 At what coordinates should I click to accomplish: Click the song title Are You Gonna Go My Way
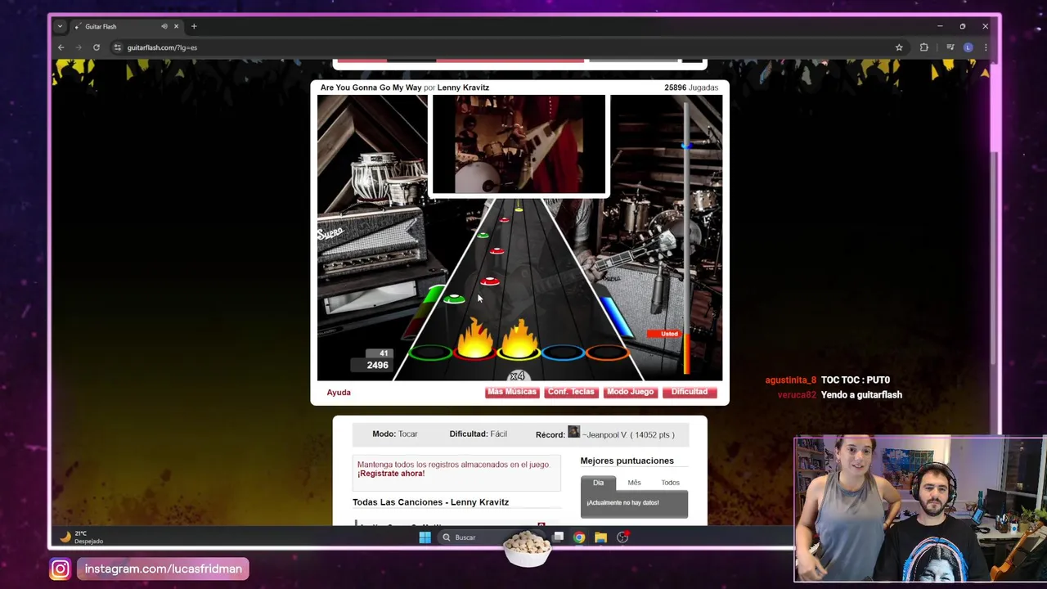point(371,88)
